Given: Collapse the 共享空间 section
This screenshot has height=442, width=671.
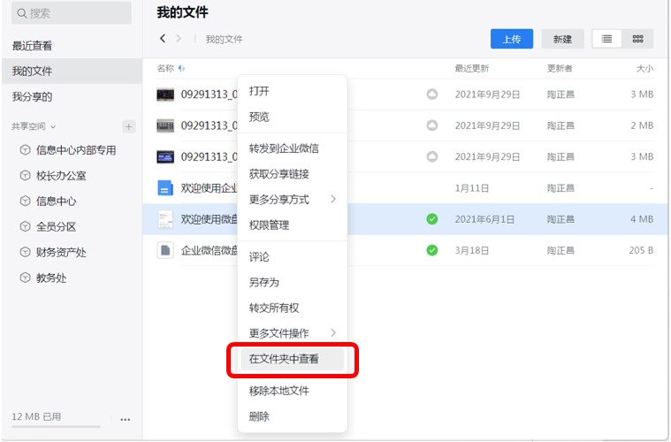Looking at the screenshot, I should click(53, 126).
